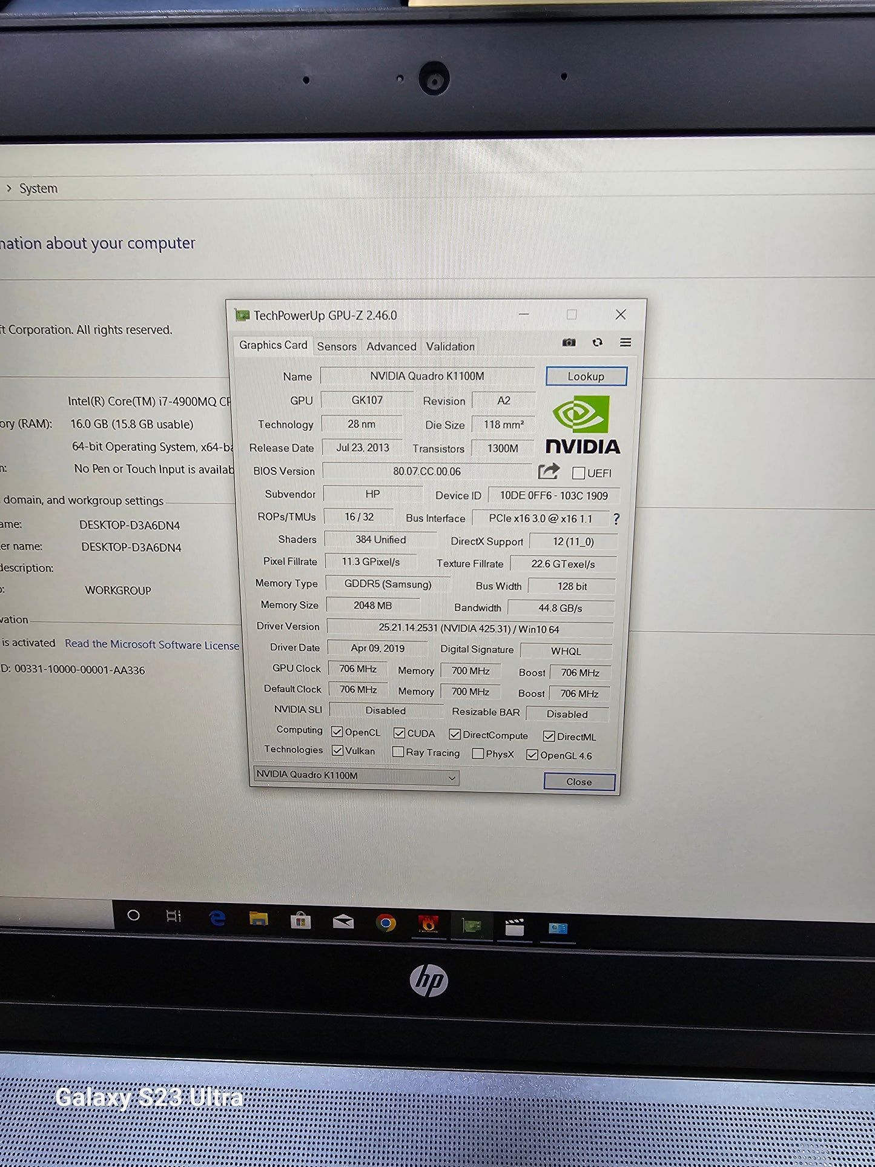
Task: Click the Pixel Fillrate value 11.3 GPixel/s
Action: pos(371,561)
